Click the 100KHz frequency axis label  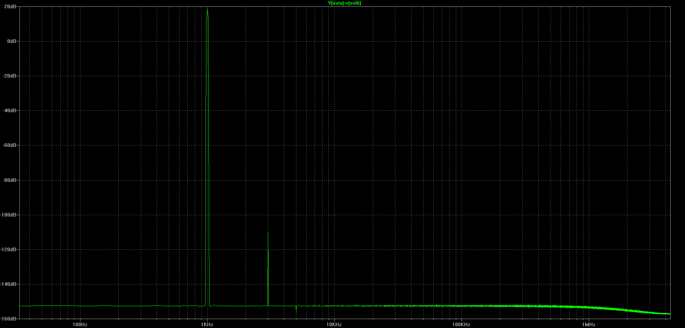coord(461,325)
